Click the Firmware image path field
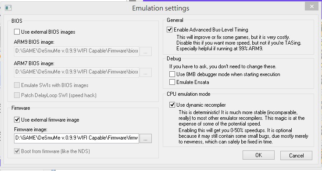The width and height of the screenshot is (322, 171). click(x=77, y=138)
